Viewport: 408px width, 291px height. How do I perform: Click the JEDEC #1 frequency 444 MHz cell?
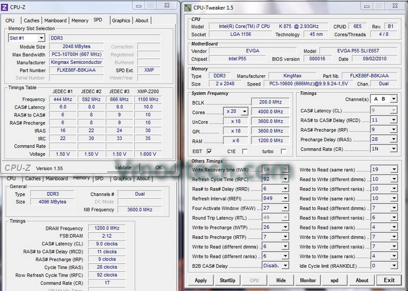(63, 99)
